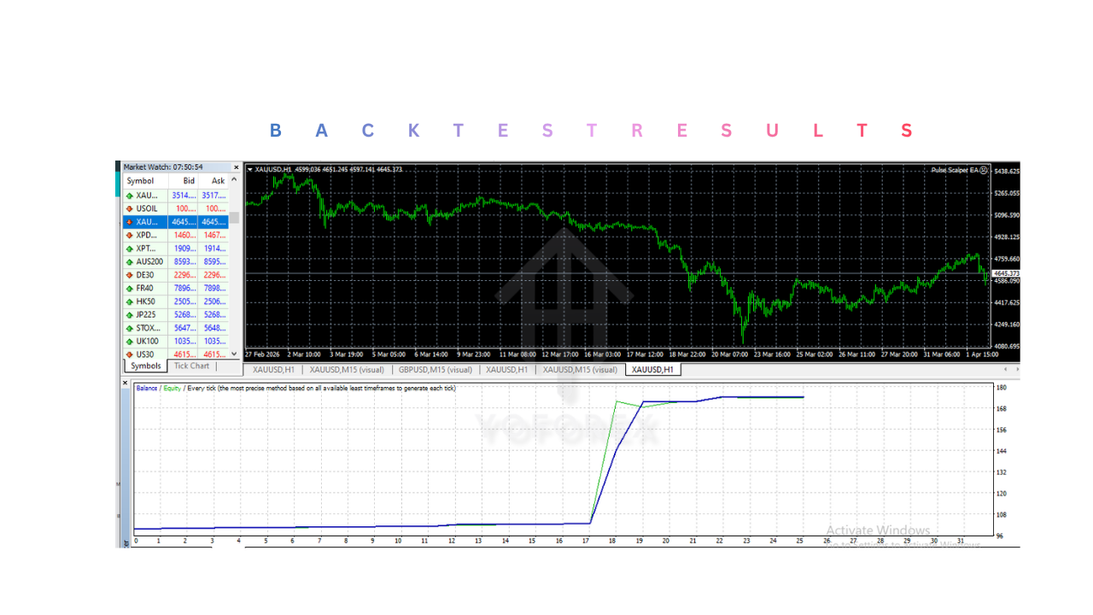Click the green up arrow beside AUS200
This screenshot has height=615, width=1093.
[x=127, y=261]
